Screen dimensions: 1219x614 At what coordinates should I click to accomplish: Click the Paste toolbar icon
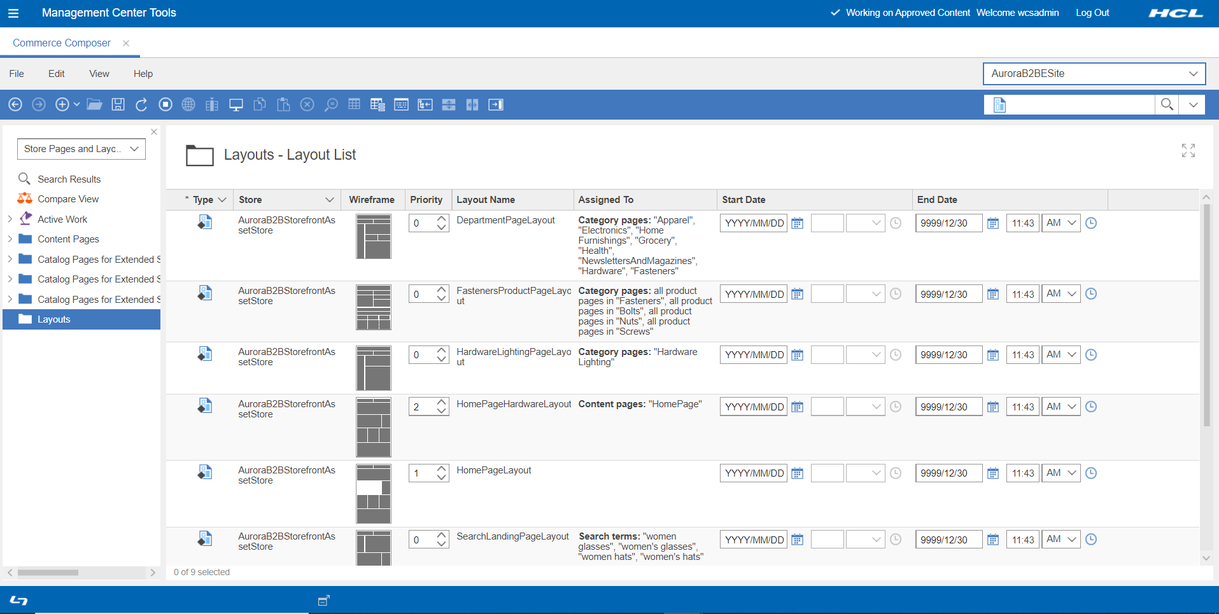click(x=283, y=104)
